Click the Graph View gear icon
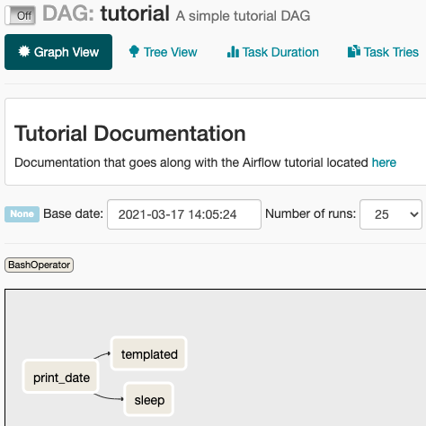 coord(24,51)
